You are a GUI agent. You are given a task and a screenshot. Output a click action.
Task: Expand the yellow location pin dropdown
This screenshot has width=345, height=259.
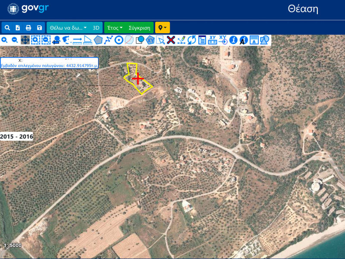(x=163, y=28)
